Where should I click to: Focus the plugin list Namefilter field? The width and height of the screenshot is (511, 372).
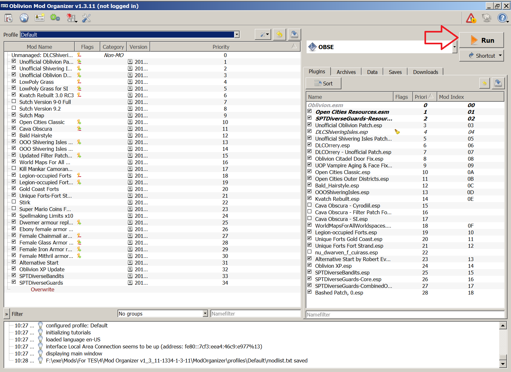[405, 314]
